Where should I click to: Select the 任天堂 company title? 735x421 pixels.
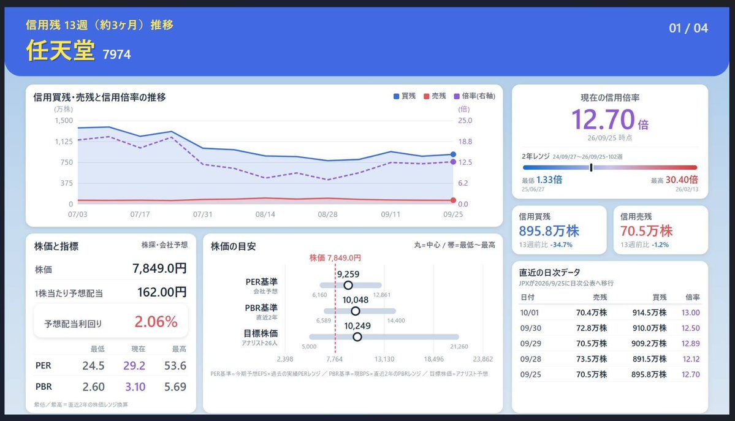pyautogui.click(x=61, y=50)
